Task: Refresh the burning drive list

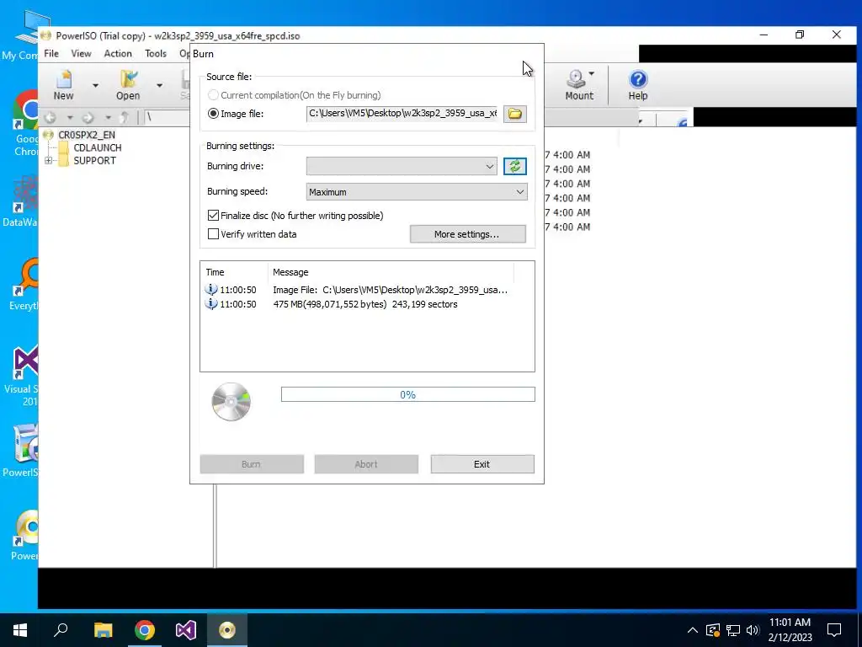Action: click(515, 166)
